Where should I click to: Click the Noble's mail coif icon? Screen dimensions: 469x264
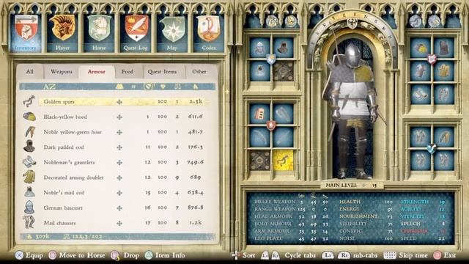point(29,192)
